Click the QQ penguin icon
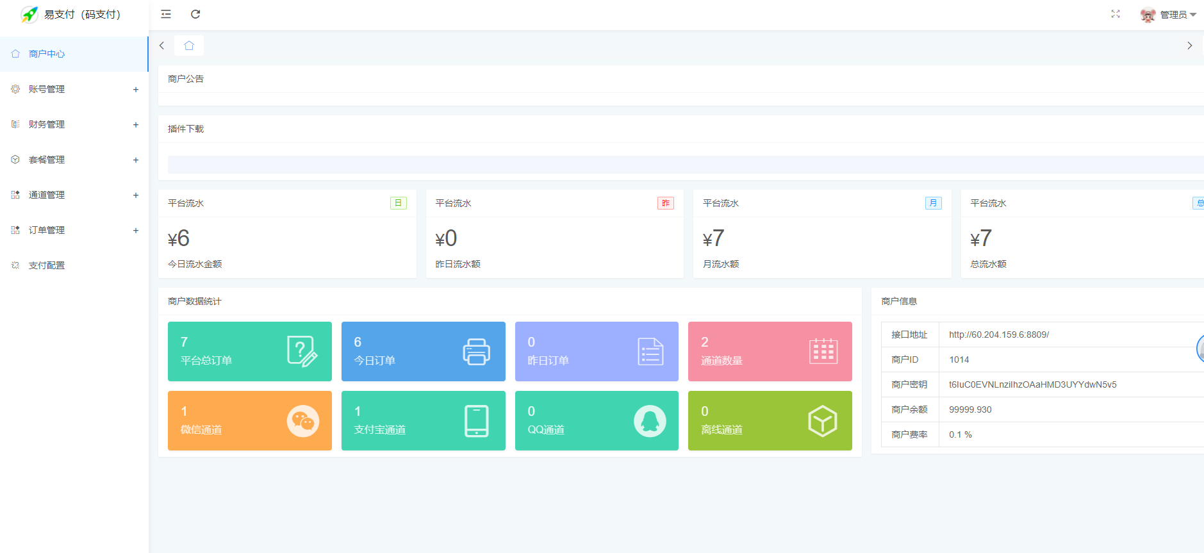Viewport: 1204px width, 553px height. click(650, 421)
